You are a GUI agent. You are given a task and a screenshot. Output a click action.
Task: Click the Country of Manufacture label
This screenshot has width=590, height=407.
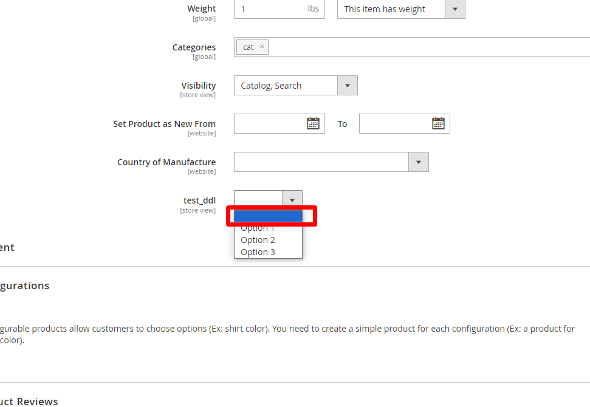coord(166,162)
